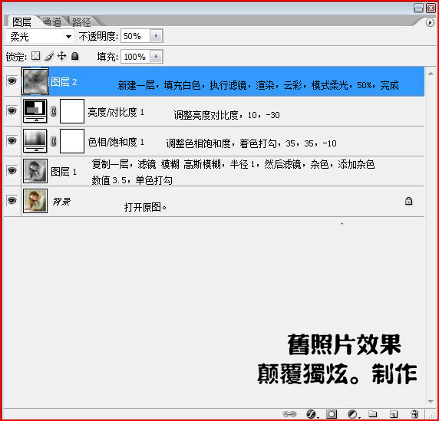Open the 柔光 blend mode dropdown

pos(40,36)
